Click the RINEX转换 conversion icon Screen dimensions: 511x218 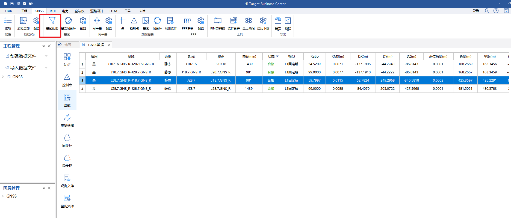tap(217, 23)
